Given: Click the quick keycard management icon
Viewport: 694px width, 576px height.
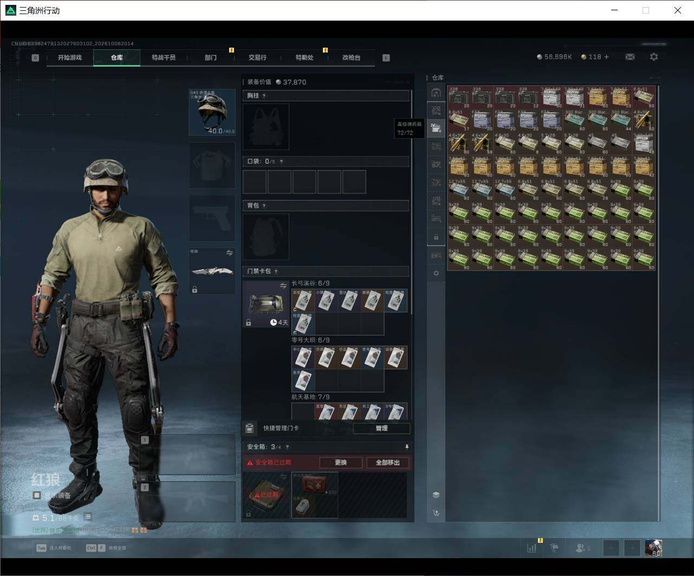Looking at the screenshot, I should tap(249, 429).
